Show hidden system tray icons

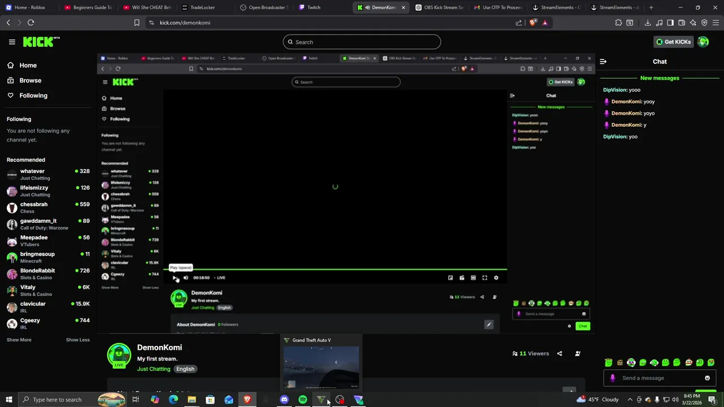point(630,400)
